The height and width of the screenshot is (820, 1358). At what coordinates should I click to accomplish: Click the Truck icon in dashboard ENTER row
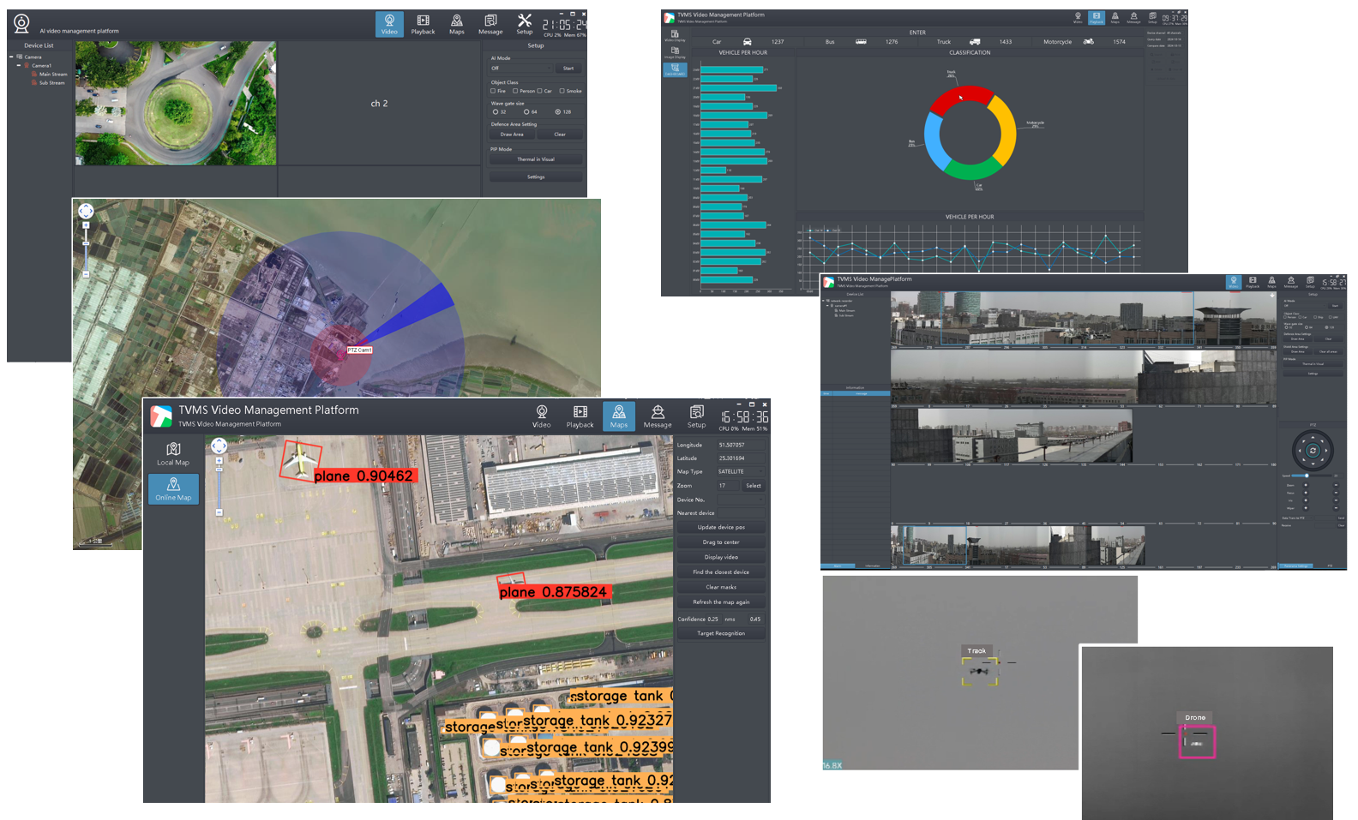[x=975, y=41]
